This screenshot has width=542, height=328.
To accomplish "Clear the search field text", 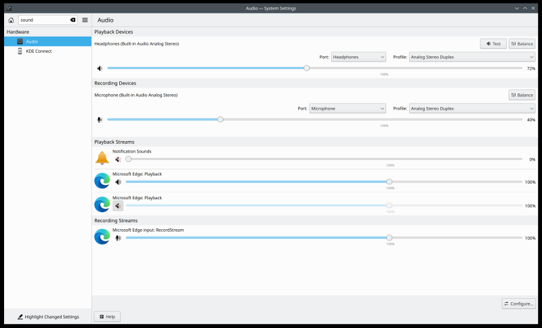I will [x=73, y=20].
